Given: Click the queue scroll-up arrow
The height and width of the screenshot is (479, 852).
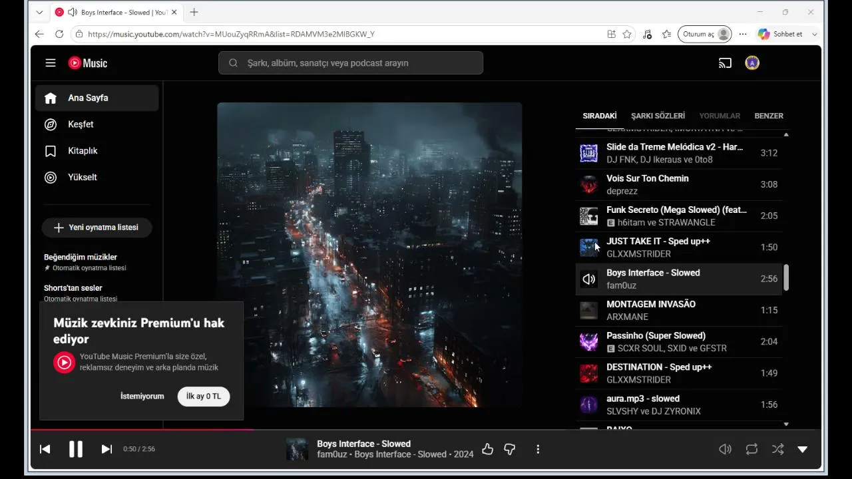Looking at the screenshot, I should click(786, 134).
